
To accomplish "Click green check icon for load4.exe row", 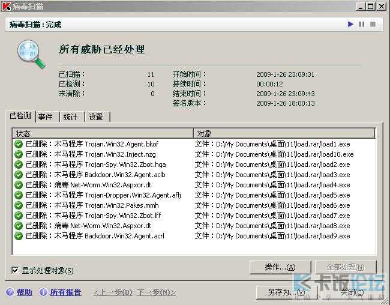I will point(19,185).
